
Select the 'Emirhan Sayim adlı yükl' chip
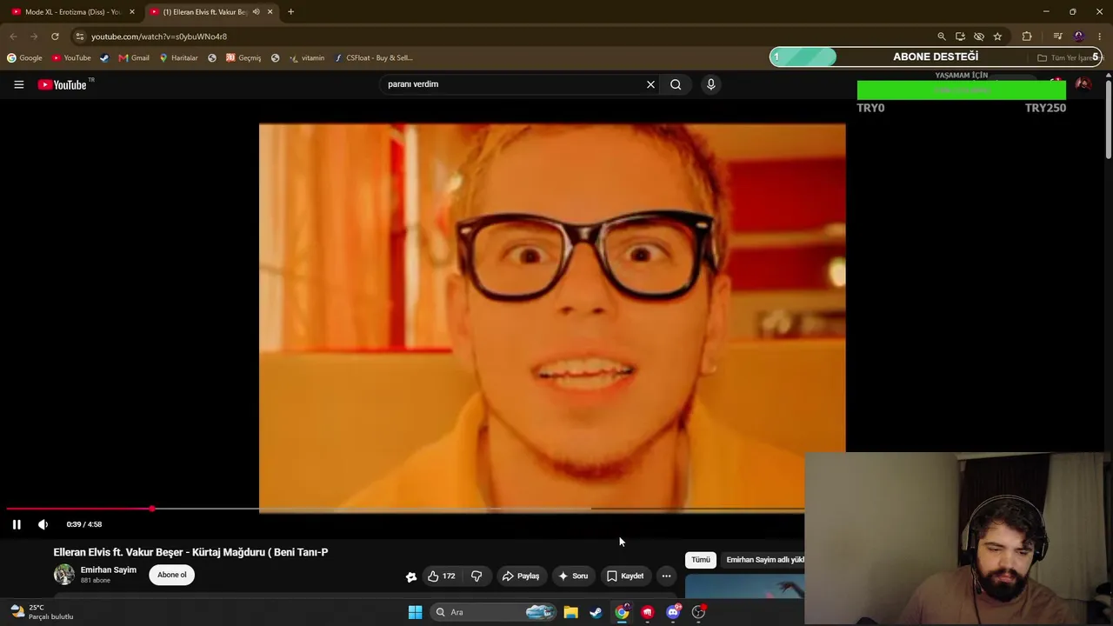click(764, 560)
